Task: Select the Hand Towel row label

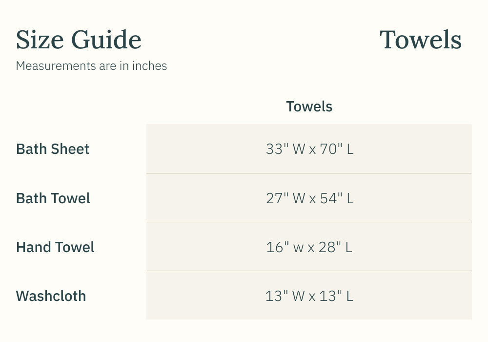Action: tap(55, 247)
